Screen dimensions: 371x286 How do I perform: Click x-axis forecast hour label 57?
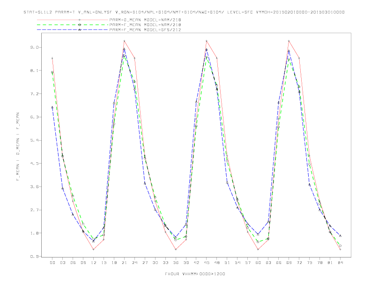[x=248, y=263]
